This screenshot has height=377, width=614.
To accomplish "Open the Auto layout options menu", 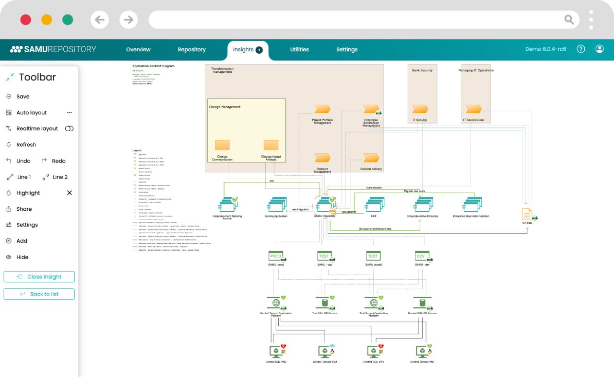I will pos(69,112).
